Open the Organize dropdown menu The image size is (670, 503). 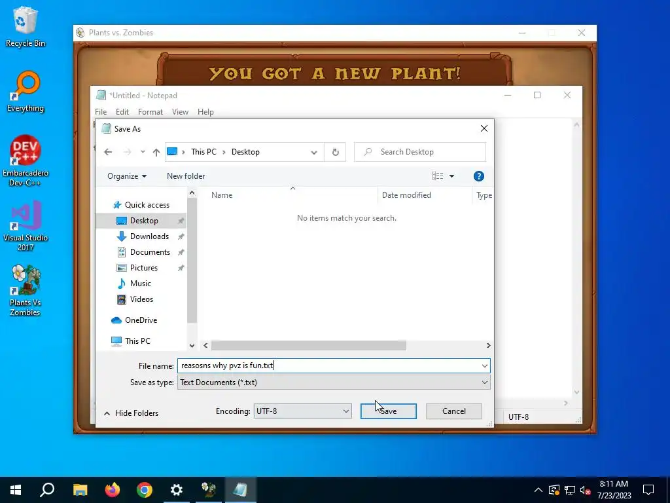click(127, 176)
